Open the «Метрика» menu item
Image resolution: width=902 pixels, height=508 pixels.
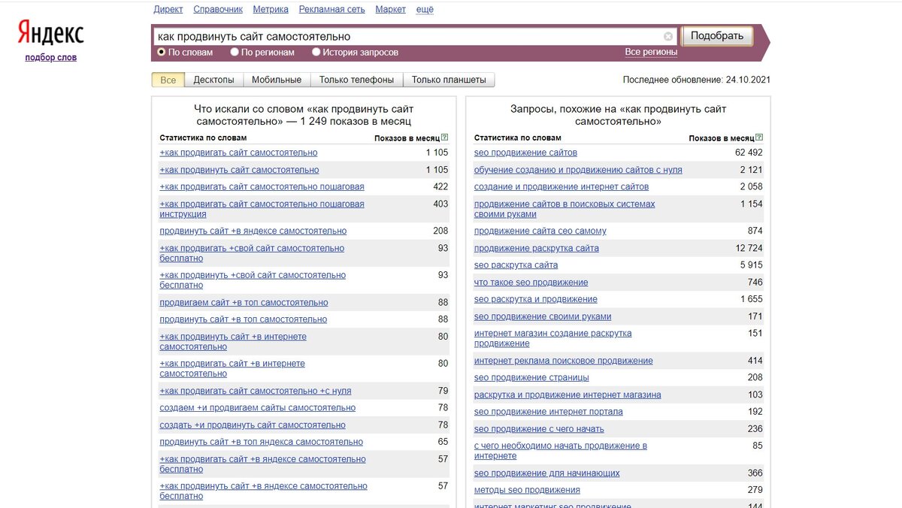tap(270, 9)
